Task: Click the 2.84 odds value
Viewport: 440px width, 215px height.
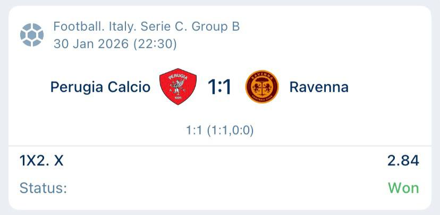Action: (x=403, y=160)
